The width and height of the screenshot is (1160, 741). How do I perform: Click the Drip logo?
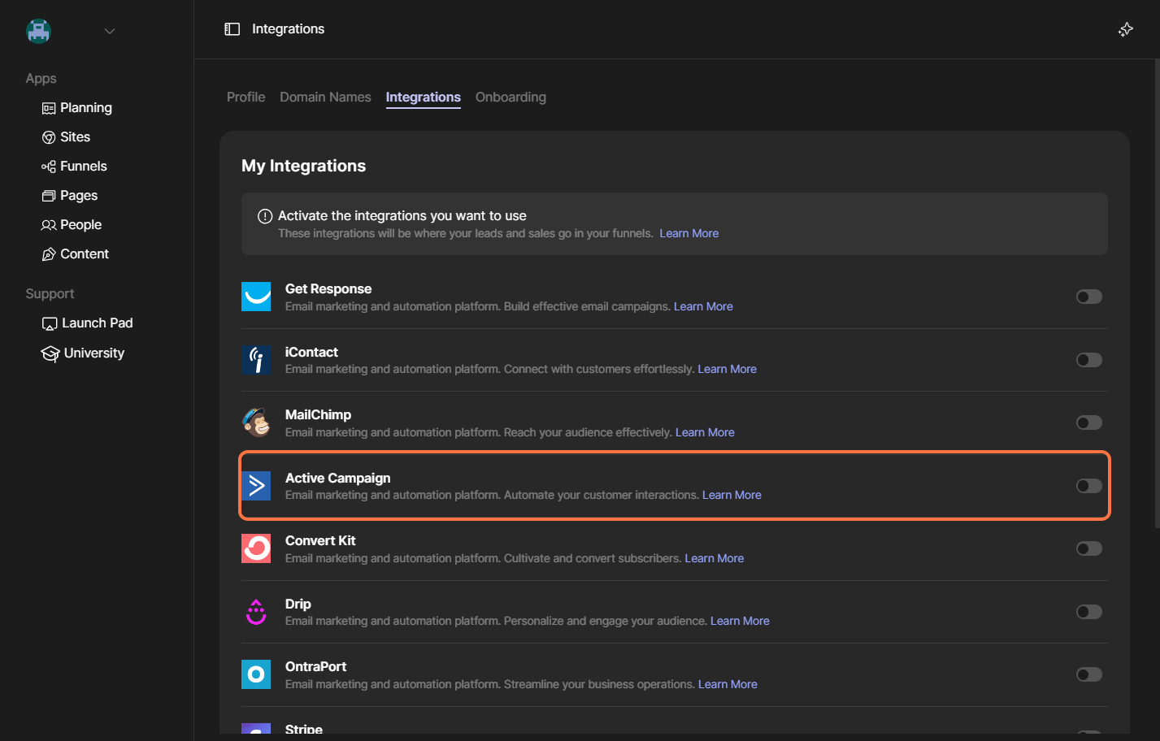coord(256,612)
